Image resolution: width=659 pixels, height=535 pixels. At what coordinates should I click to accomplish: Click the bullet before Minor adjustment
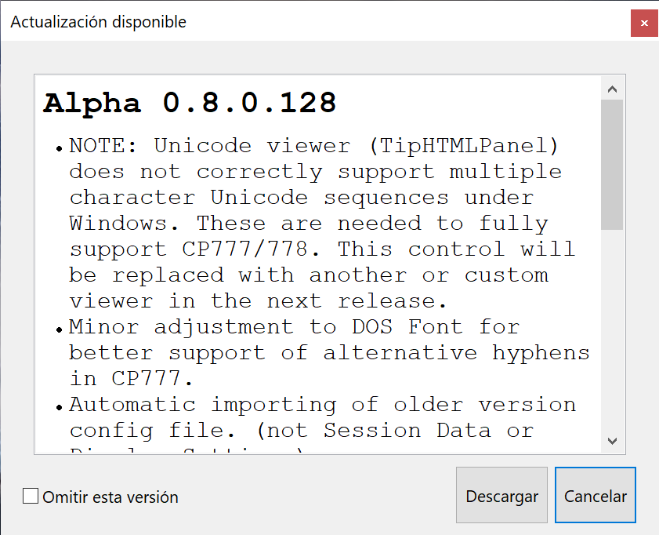(59, 329)
